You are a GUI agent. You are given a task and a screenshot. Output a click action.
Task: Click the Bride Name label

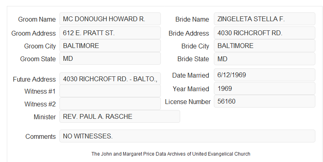click(192, 19)
